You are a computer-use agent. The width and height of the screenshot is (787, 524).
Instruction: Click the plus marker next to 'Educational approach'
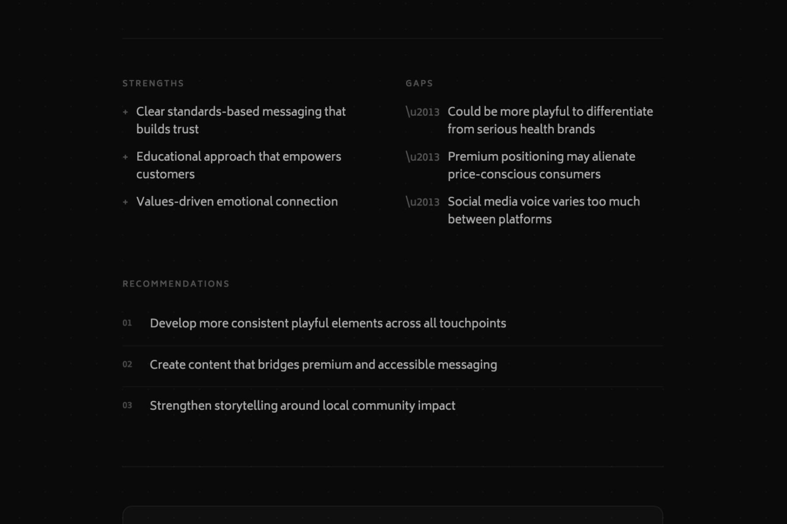click(125, 157)
